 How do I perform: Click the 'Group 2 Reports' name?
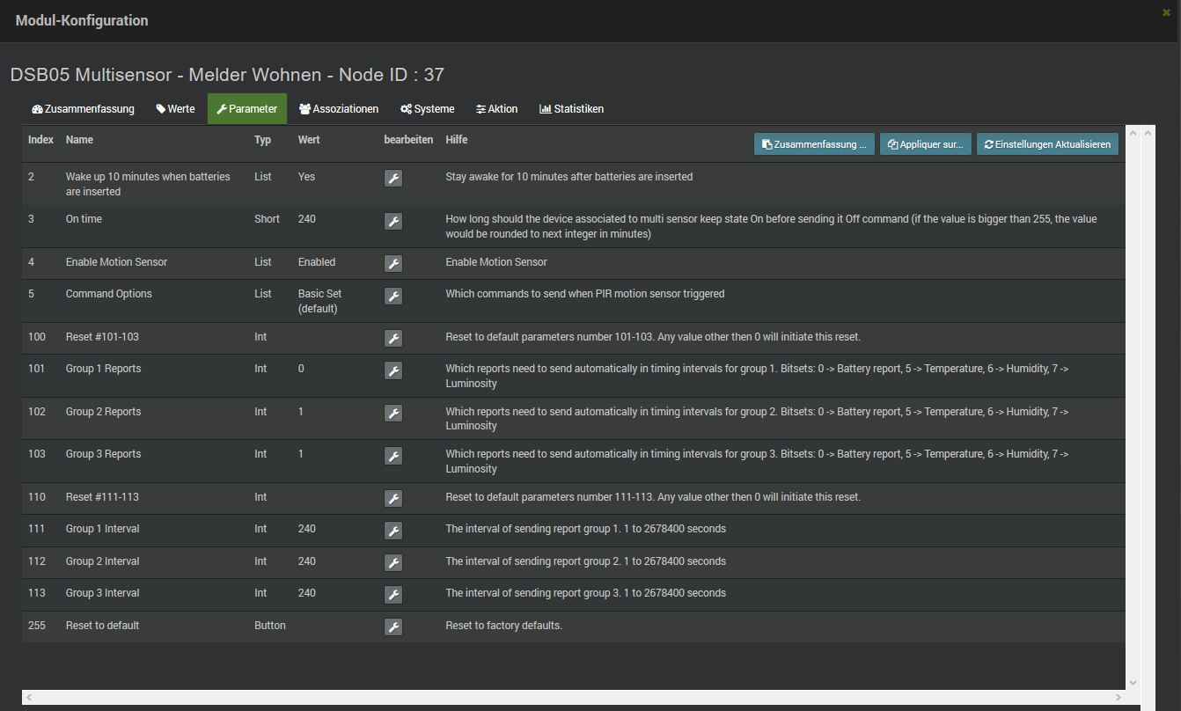click(103, 412)
